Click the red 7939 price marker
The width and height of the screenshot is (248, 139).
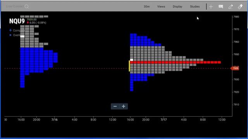235,68
